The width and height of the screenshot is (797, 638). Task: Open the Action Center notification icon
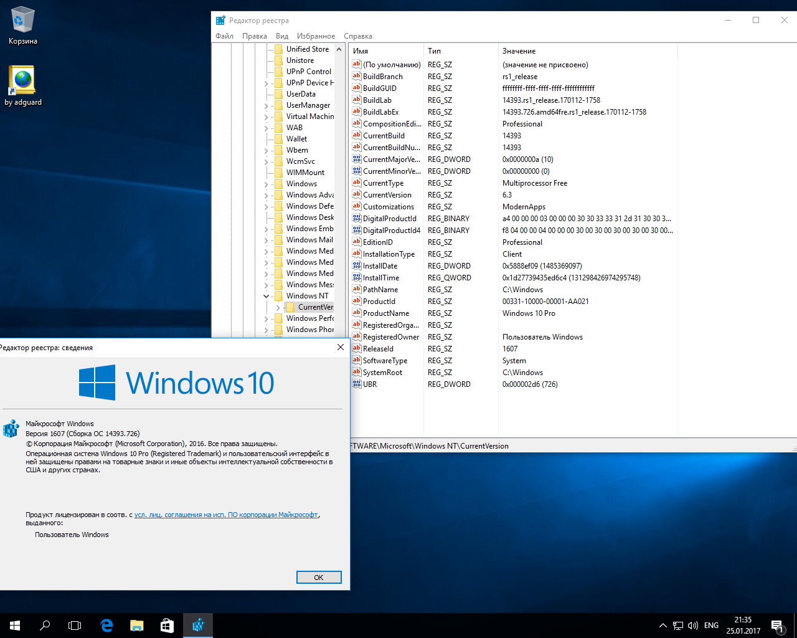point(777,626)
